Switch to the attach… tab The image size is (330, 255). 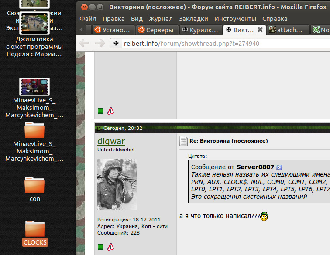coord(288,30)
